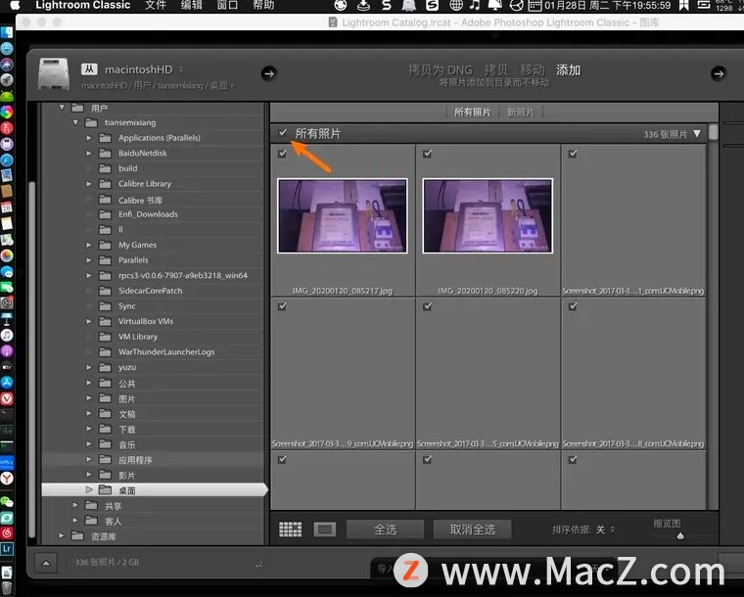The height and width of the screenshot is (597, 744).
Task: Click the show fewer options triangle button
Action: [46, 563]
